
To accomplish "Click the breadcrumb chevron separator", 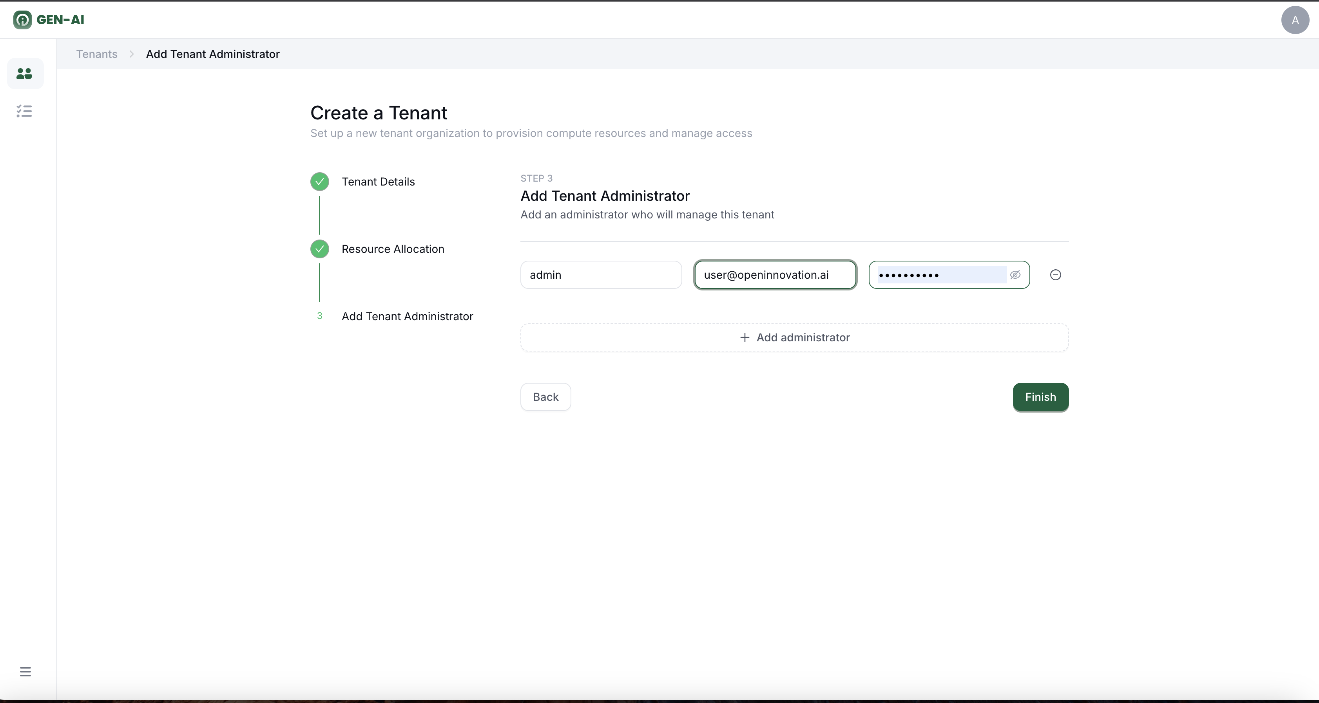I will coord(132,54).
